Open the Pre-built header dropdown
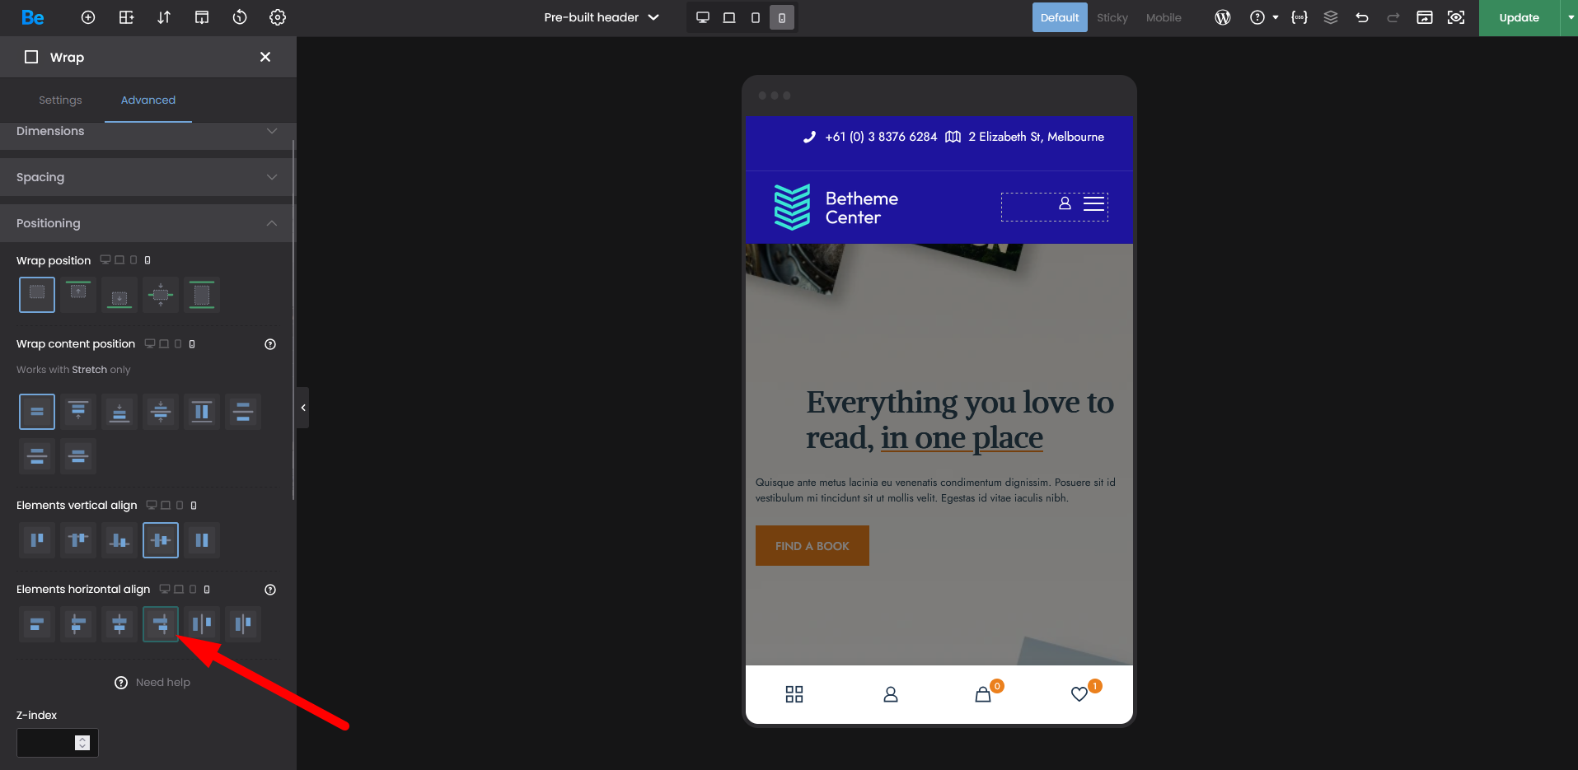The width and height of the screenshot is (1578, 770). (x=602, y=17)
